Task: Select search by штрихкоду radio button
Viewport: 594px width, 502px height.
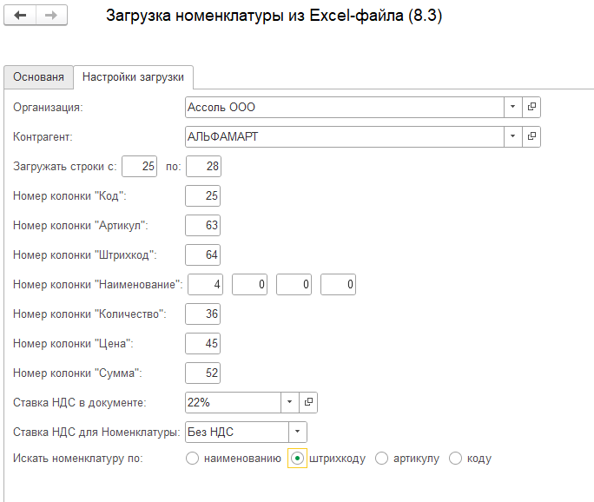Action: [x=297, y=459]
